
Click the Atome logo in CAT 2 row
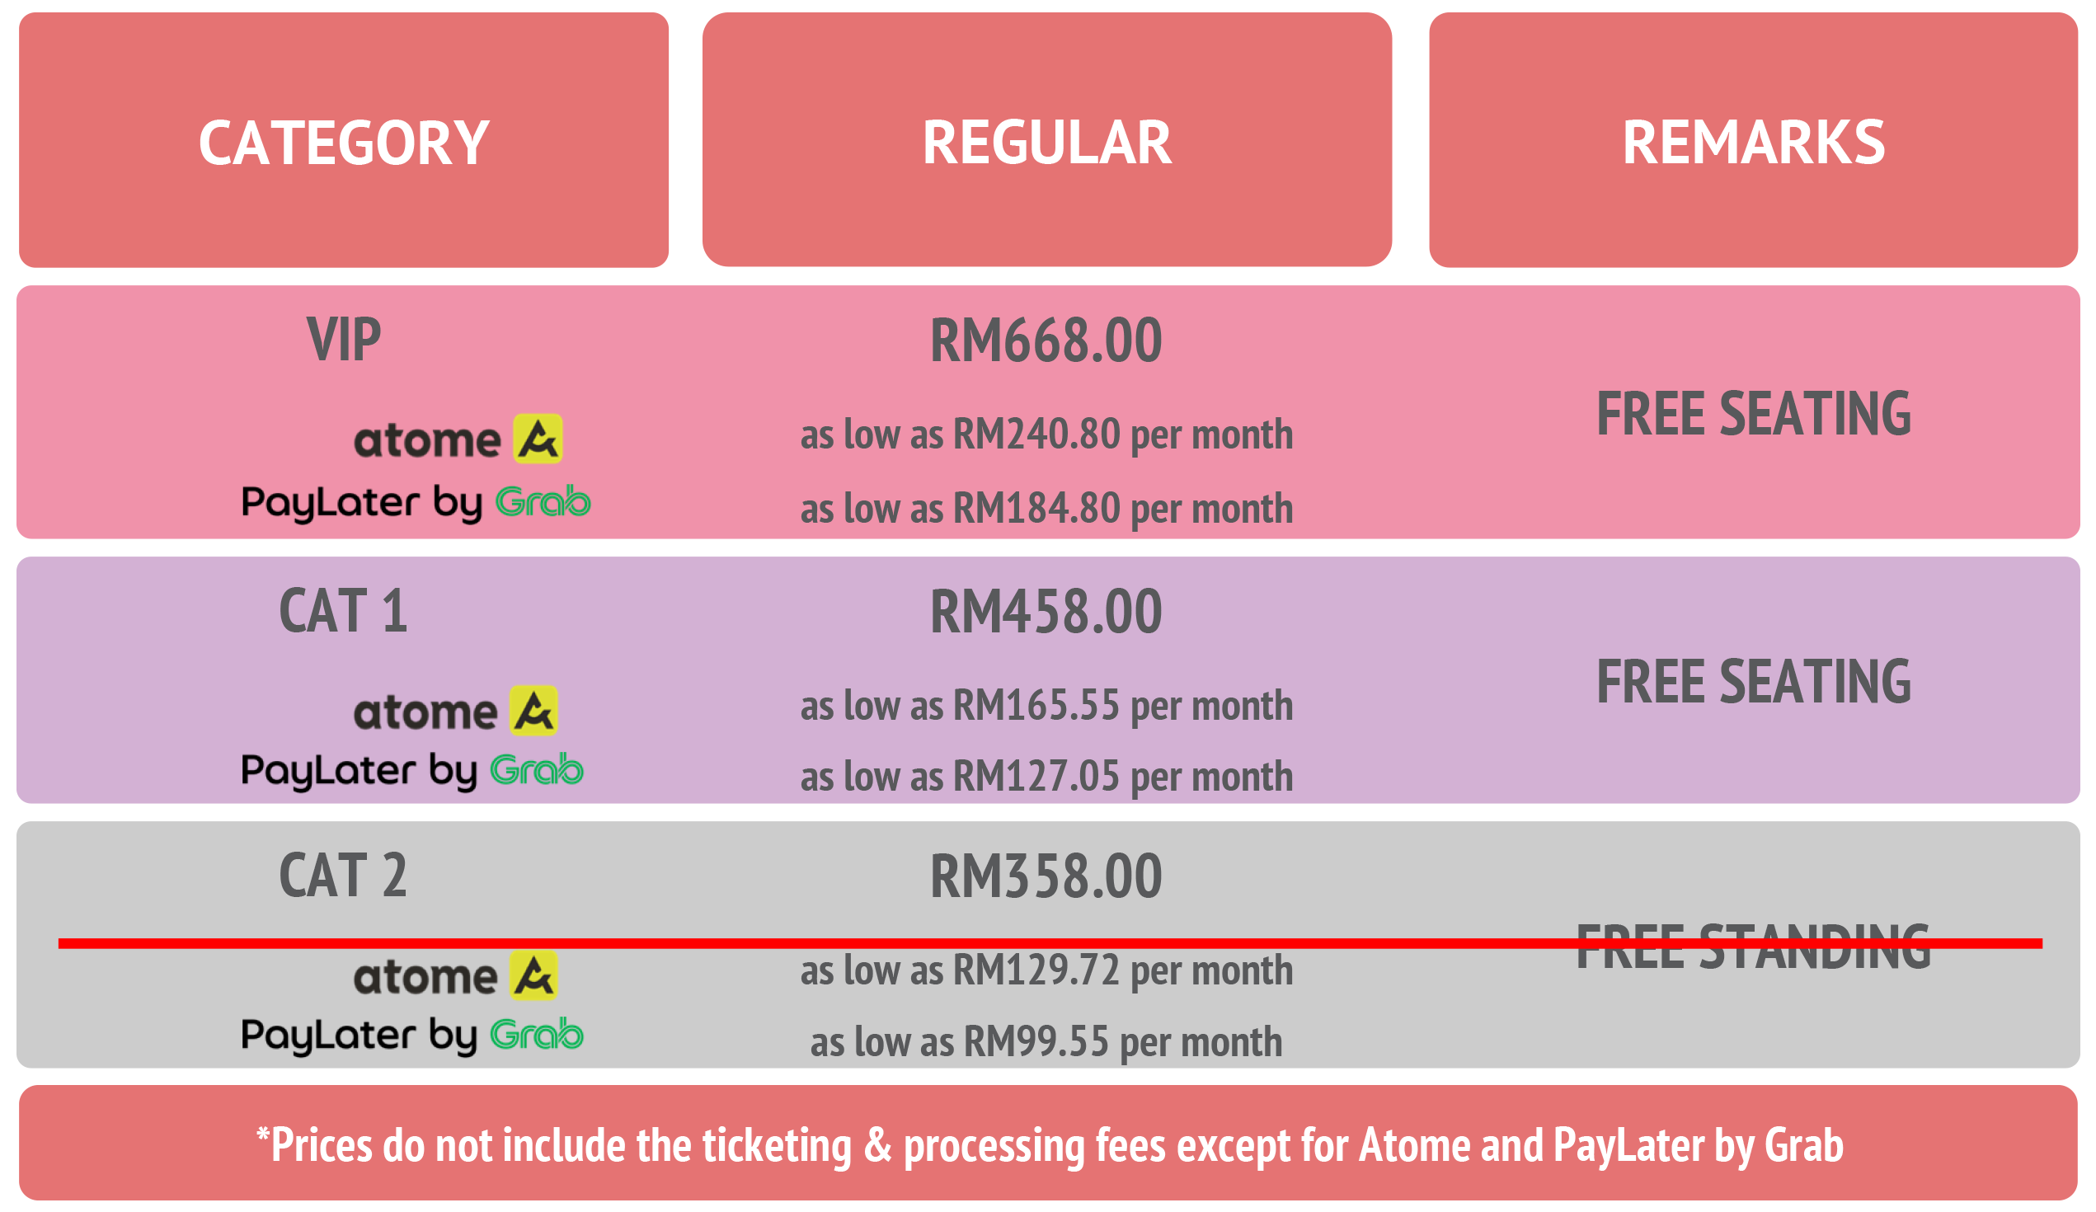coord(456,975)
